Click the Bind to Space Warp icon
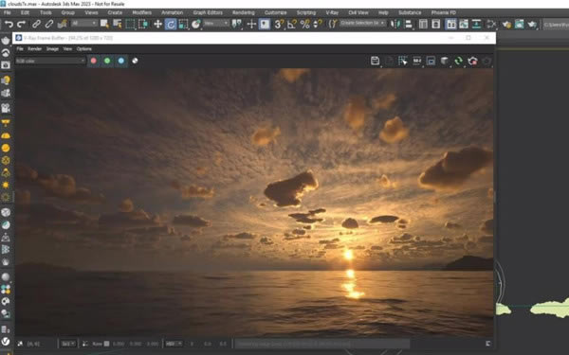Screen dimensions: 569x355 coord(63,25)
